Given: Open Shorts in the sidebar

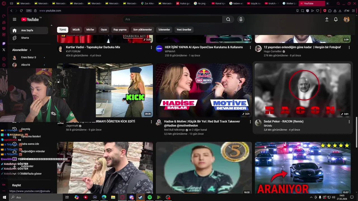Looking at the screenshot, I should 29,38.
